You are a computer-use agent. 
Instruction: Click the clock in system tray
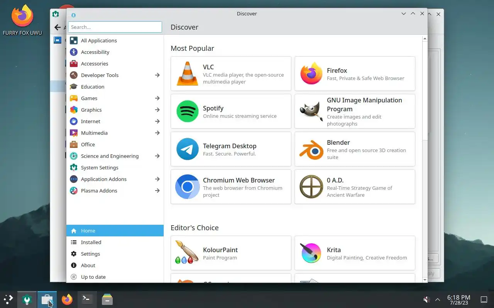pos(458,300)
